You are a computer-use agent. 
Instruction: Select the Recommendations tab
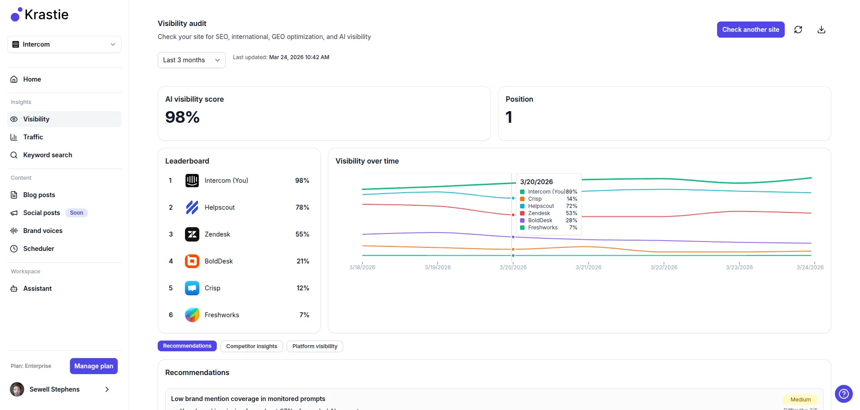[x=187, y=346]
